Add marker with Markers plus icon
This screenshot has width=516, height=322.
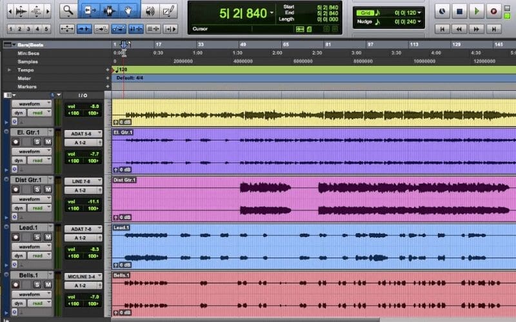point(107,87)
